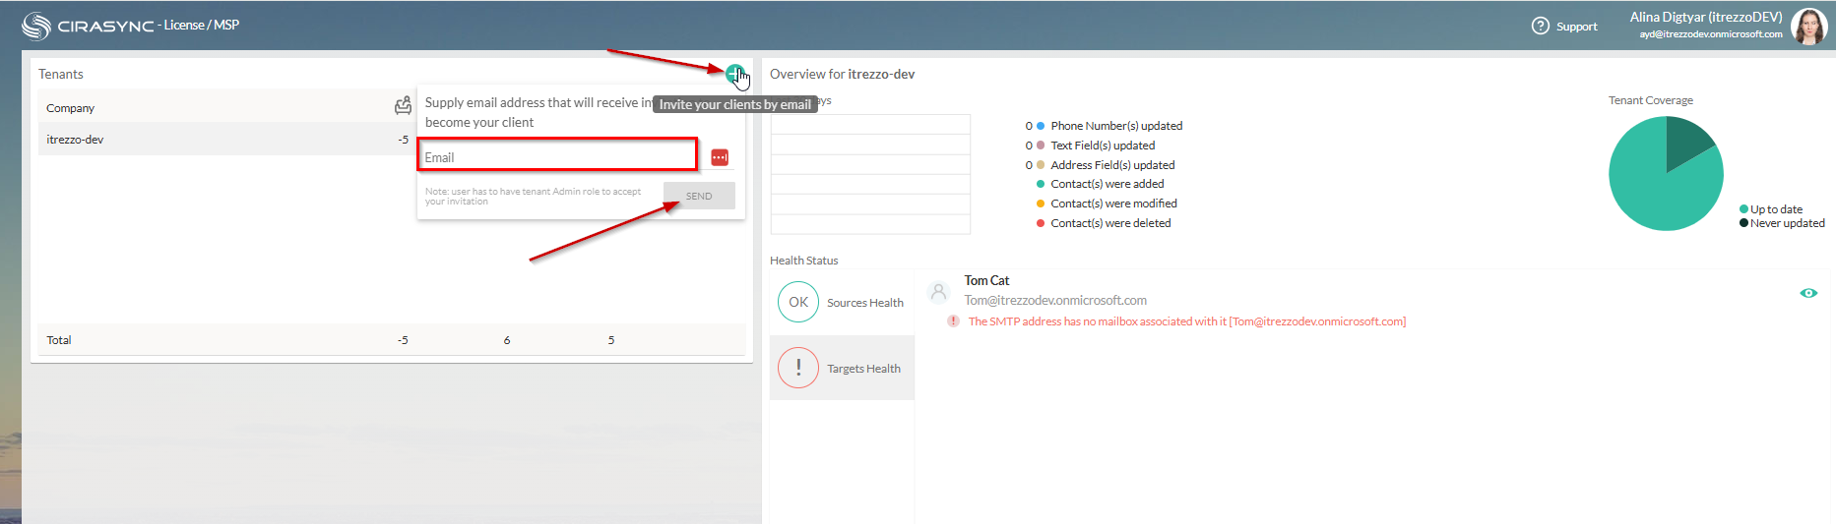The height and width of the screenshot is (524, 1836).
Task: Click the Contact(s) were added legend entry
Action: (x=1101, y=184)
